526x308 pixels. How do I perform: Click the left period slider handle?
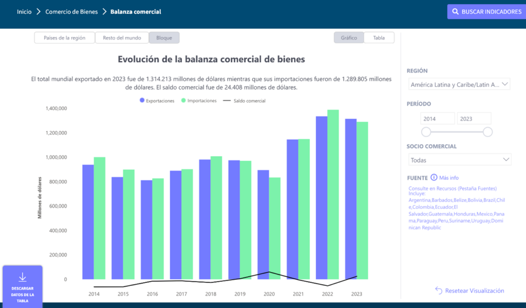click(x=426, y=132)
